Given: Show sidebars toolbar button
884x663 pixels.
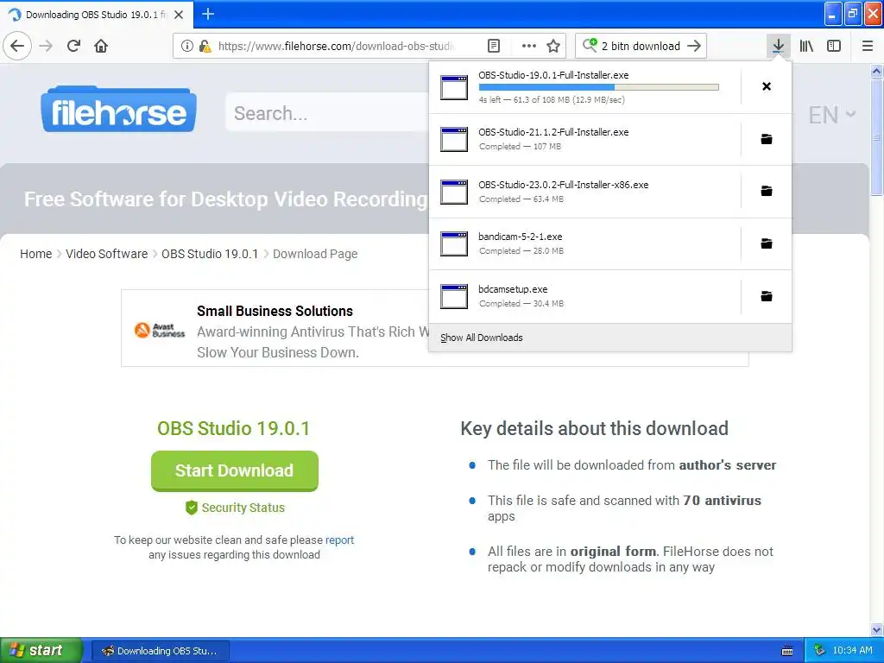Looking at the screenshot, I should pyautogui.click(x=834, y=46).
